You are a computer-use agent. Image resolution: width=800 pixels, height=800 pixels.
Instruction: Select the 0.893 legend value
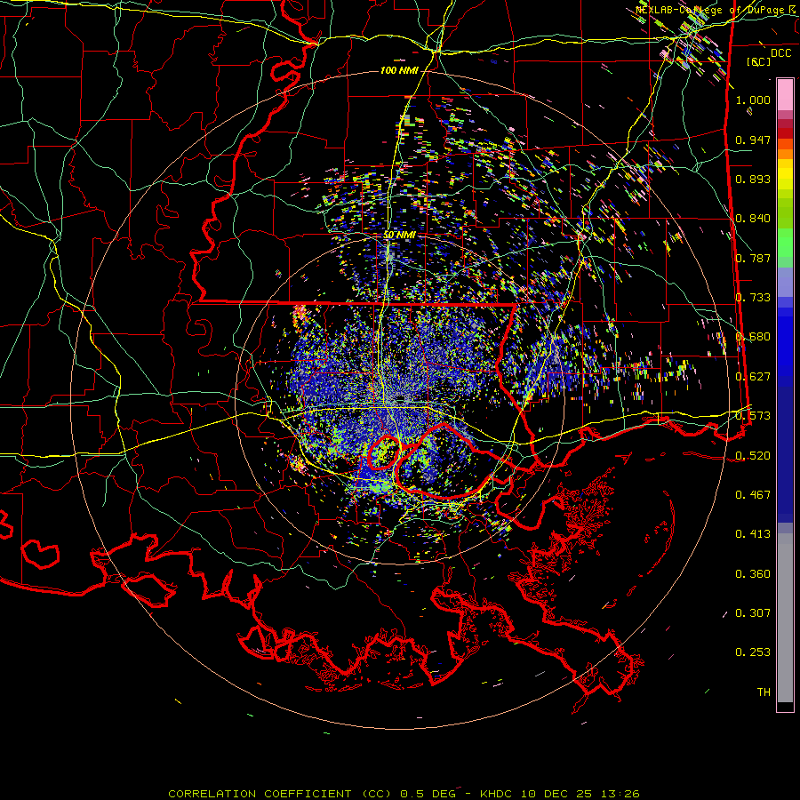(x=753, y=179)
